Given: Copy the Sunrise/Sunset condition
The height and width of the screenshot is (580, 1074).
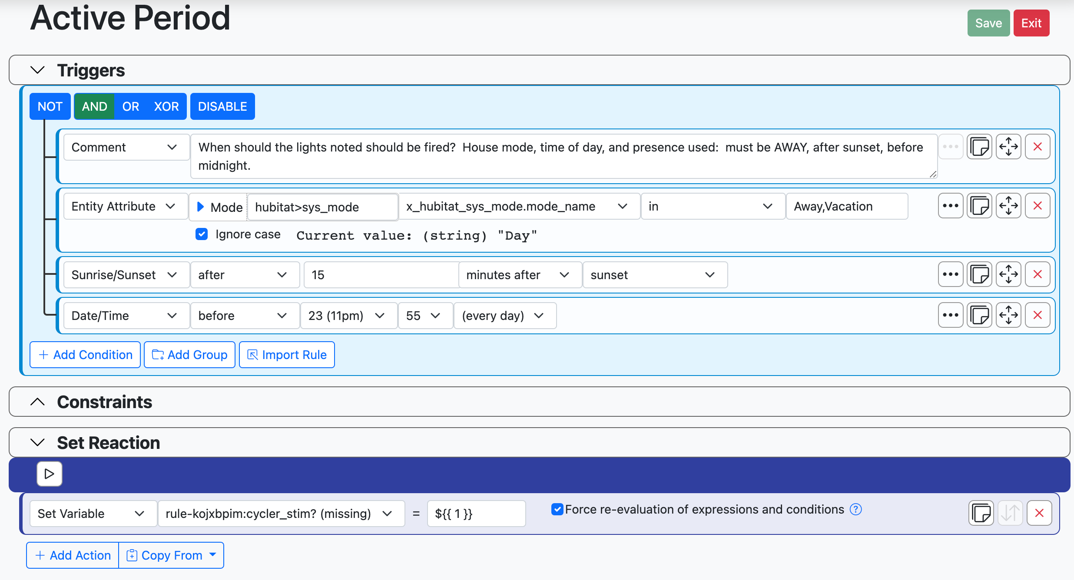Looking at the screenshot, I should pyautogui.click(x=979, y=274).
